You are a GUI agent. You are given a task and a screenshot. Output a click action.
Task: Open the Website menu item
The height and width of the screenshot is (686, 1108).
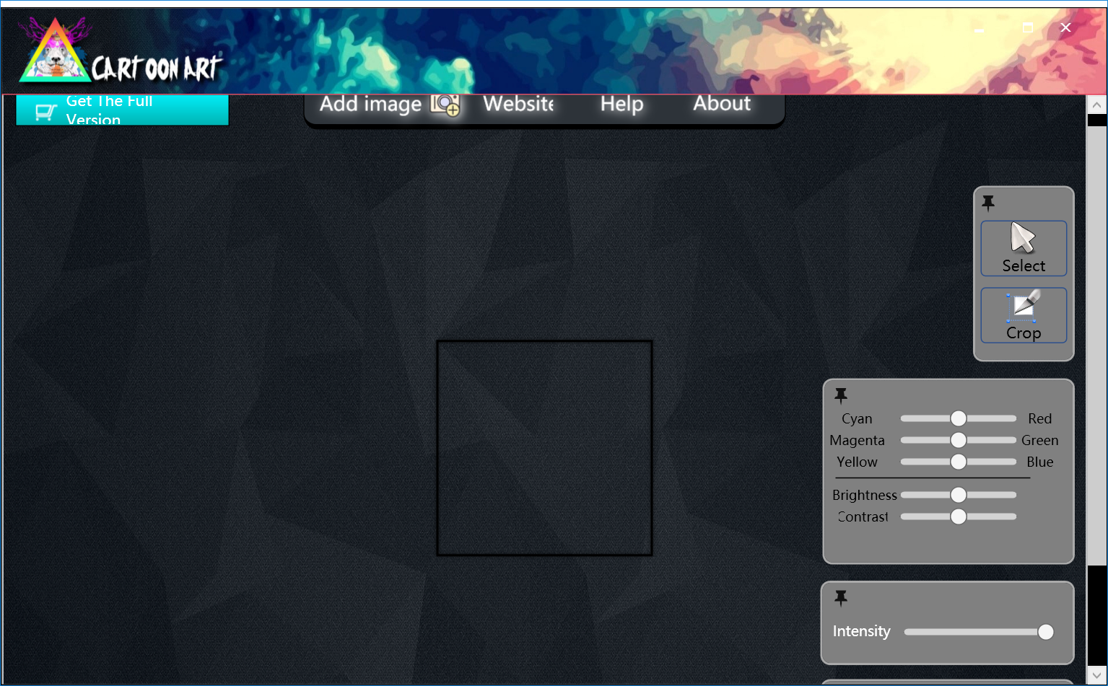coord(518,104)
